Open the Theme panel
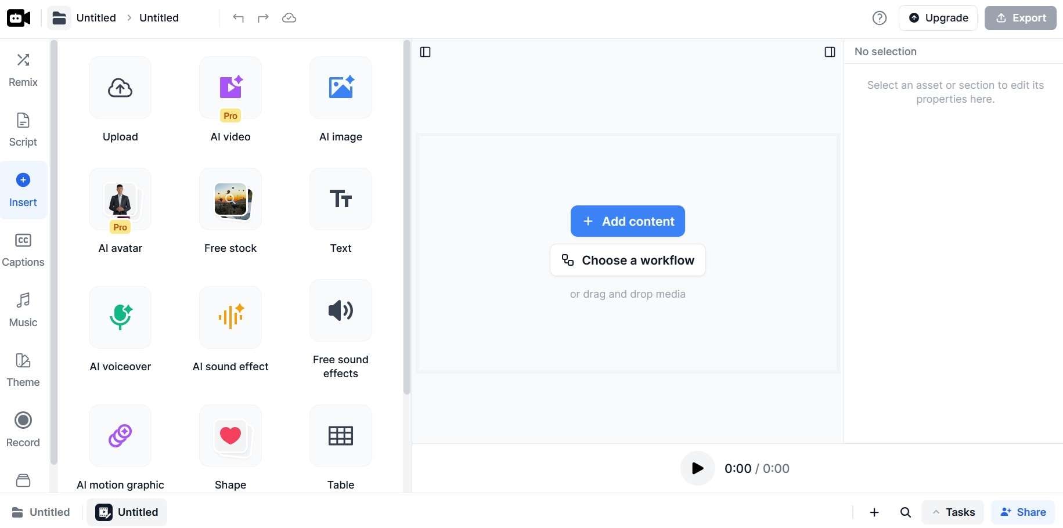 point(23,370)
